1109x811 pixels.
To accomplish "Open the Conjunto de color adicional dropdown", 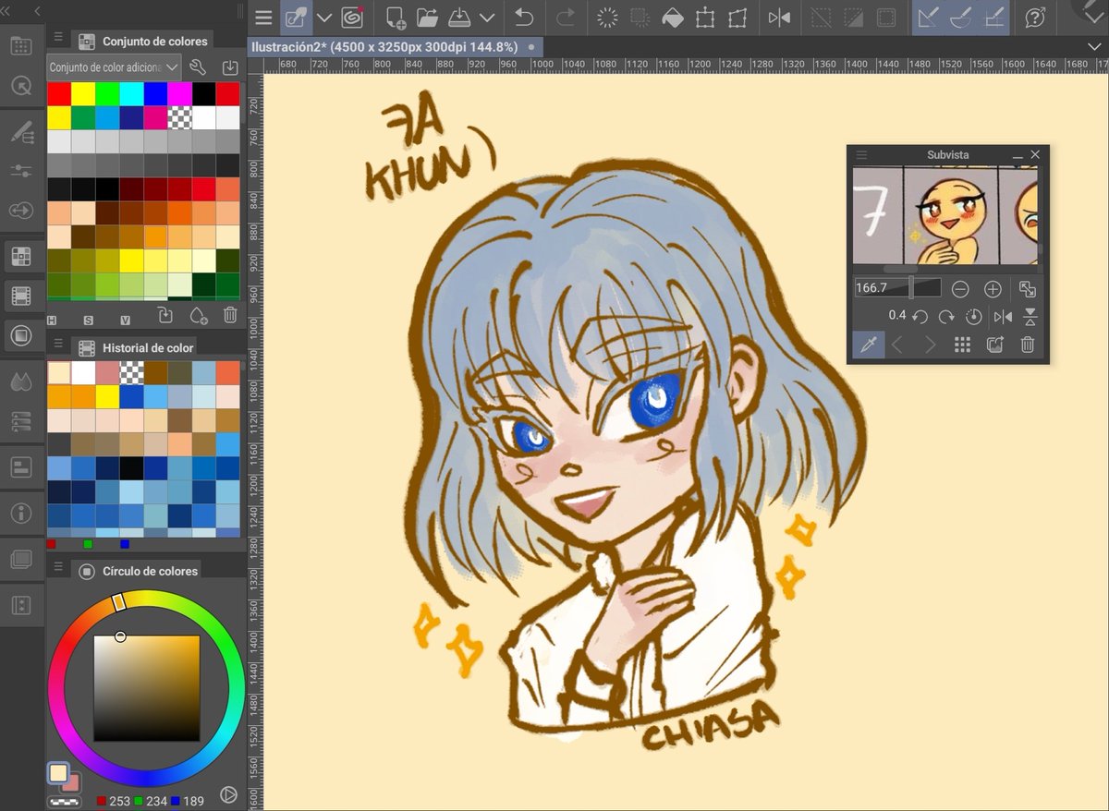I will pos(114,67).
